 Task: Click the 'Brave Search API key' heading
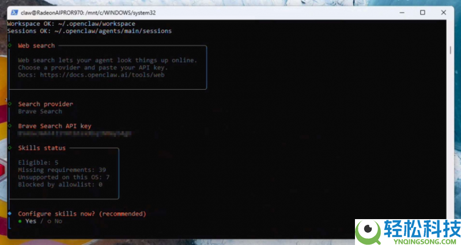55,126
